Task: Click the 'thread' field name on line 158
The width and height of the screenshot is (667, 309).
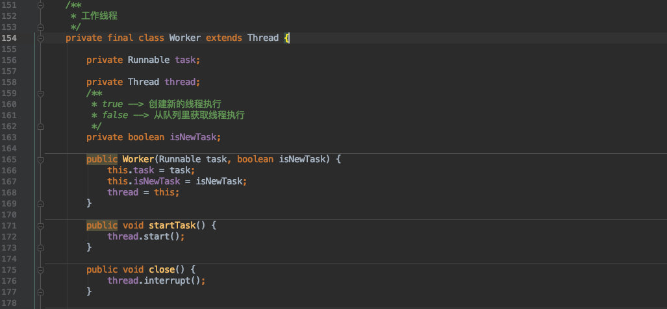Action: point(180,82)
